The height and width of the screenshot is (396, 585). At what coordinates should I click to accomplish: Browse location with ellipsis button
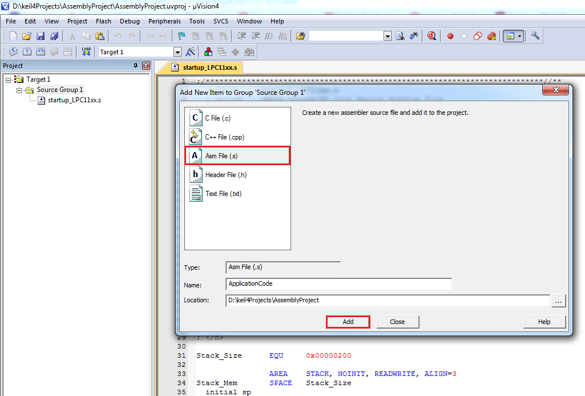[559, 301]
